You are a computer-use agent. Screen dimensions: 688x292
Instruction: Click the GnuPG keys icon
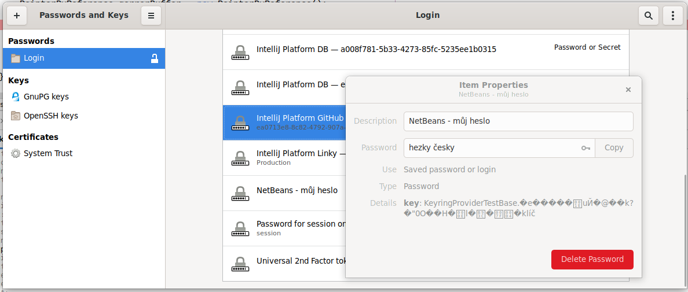pyautogui.click(x=16, y=97)
